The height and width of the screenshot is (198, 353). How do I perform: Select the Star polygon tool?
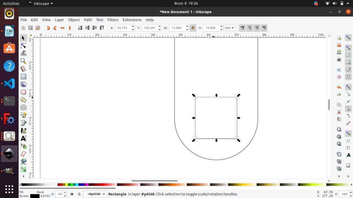23,100
